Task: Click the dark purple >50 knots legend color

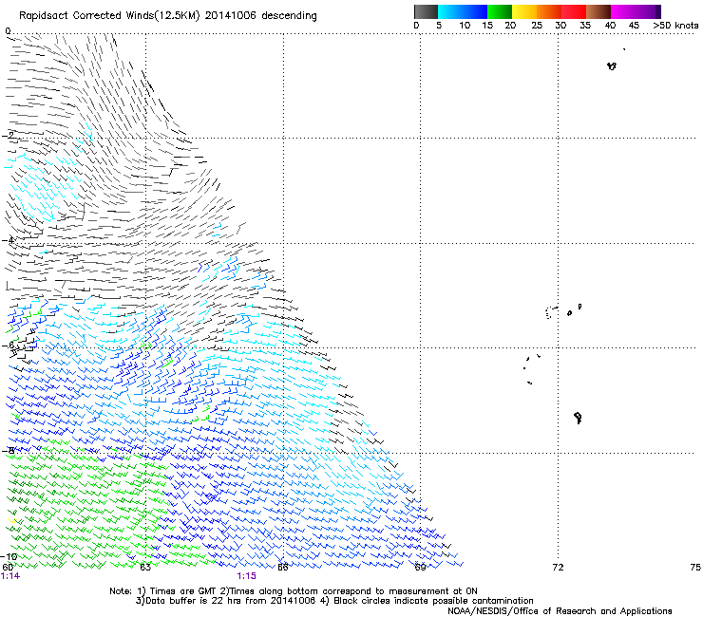Action: point(658,11)
